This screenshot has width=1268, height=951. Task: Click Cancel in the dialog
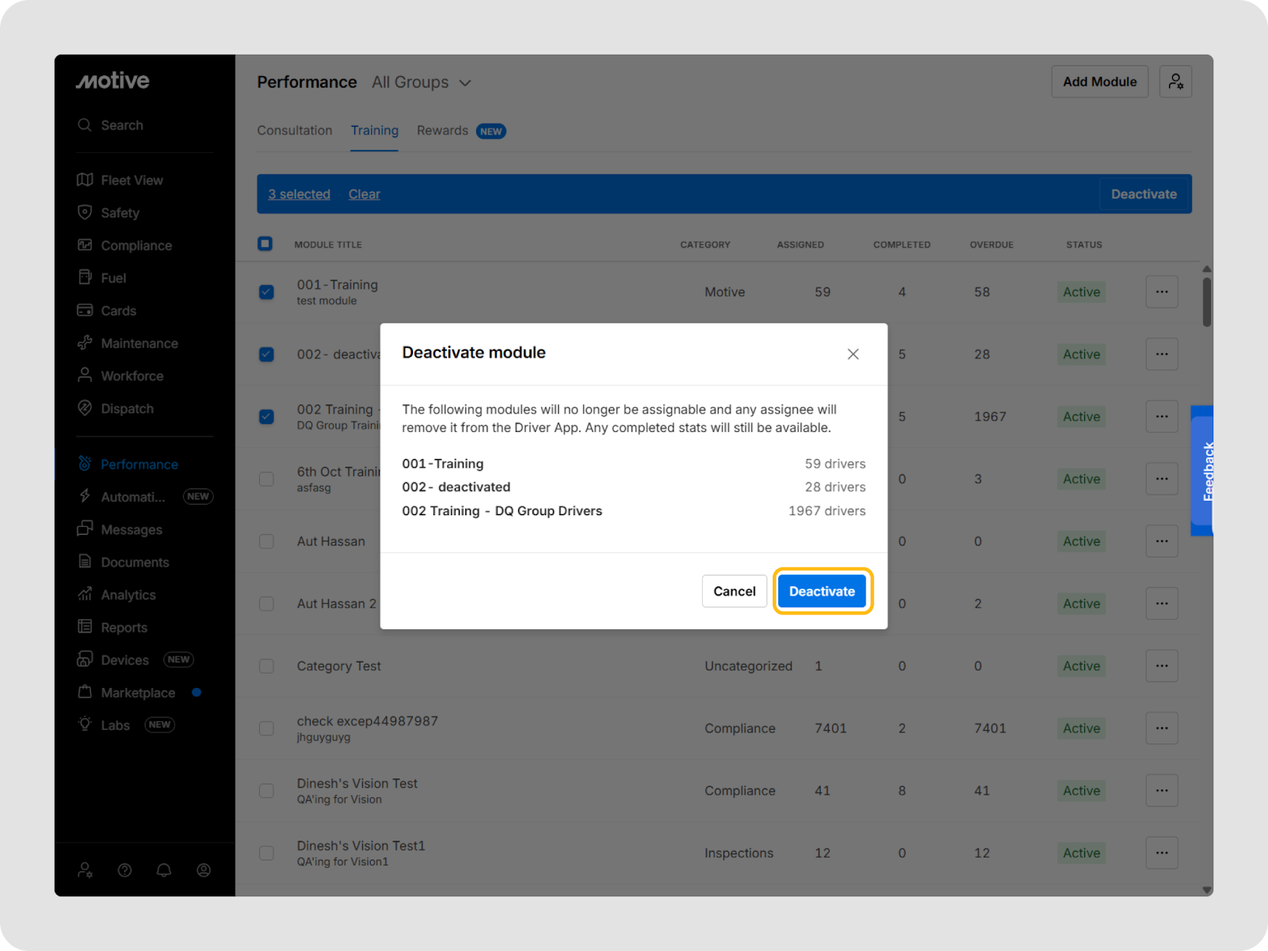[x=734, y=591]
